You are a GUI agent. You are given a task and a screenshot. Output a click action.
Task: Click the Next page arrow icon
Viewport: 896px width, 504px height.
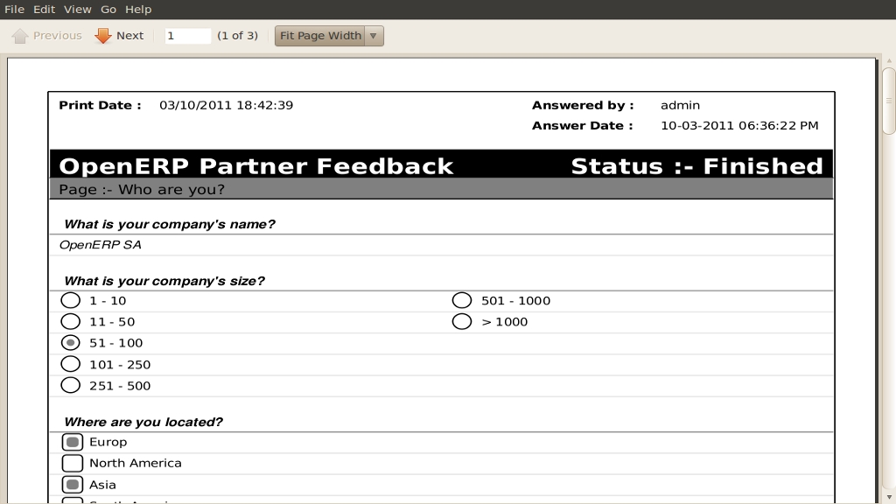[x=103, y=36]
